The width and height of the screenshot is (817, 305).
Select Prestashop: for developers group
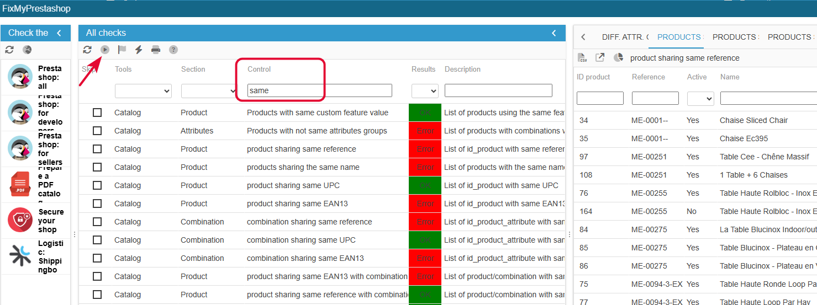click(x=36, y=113)
